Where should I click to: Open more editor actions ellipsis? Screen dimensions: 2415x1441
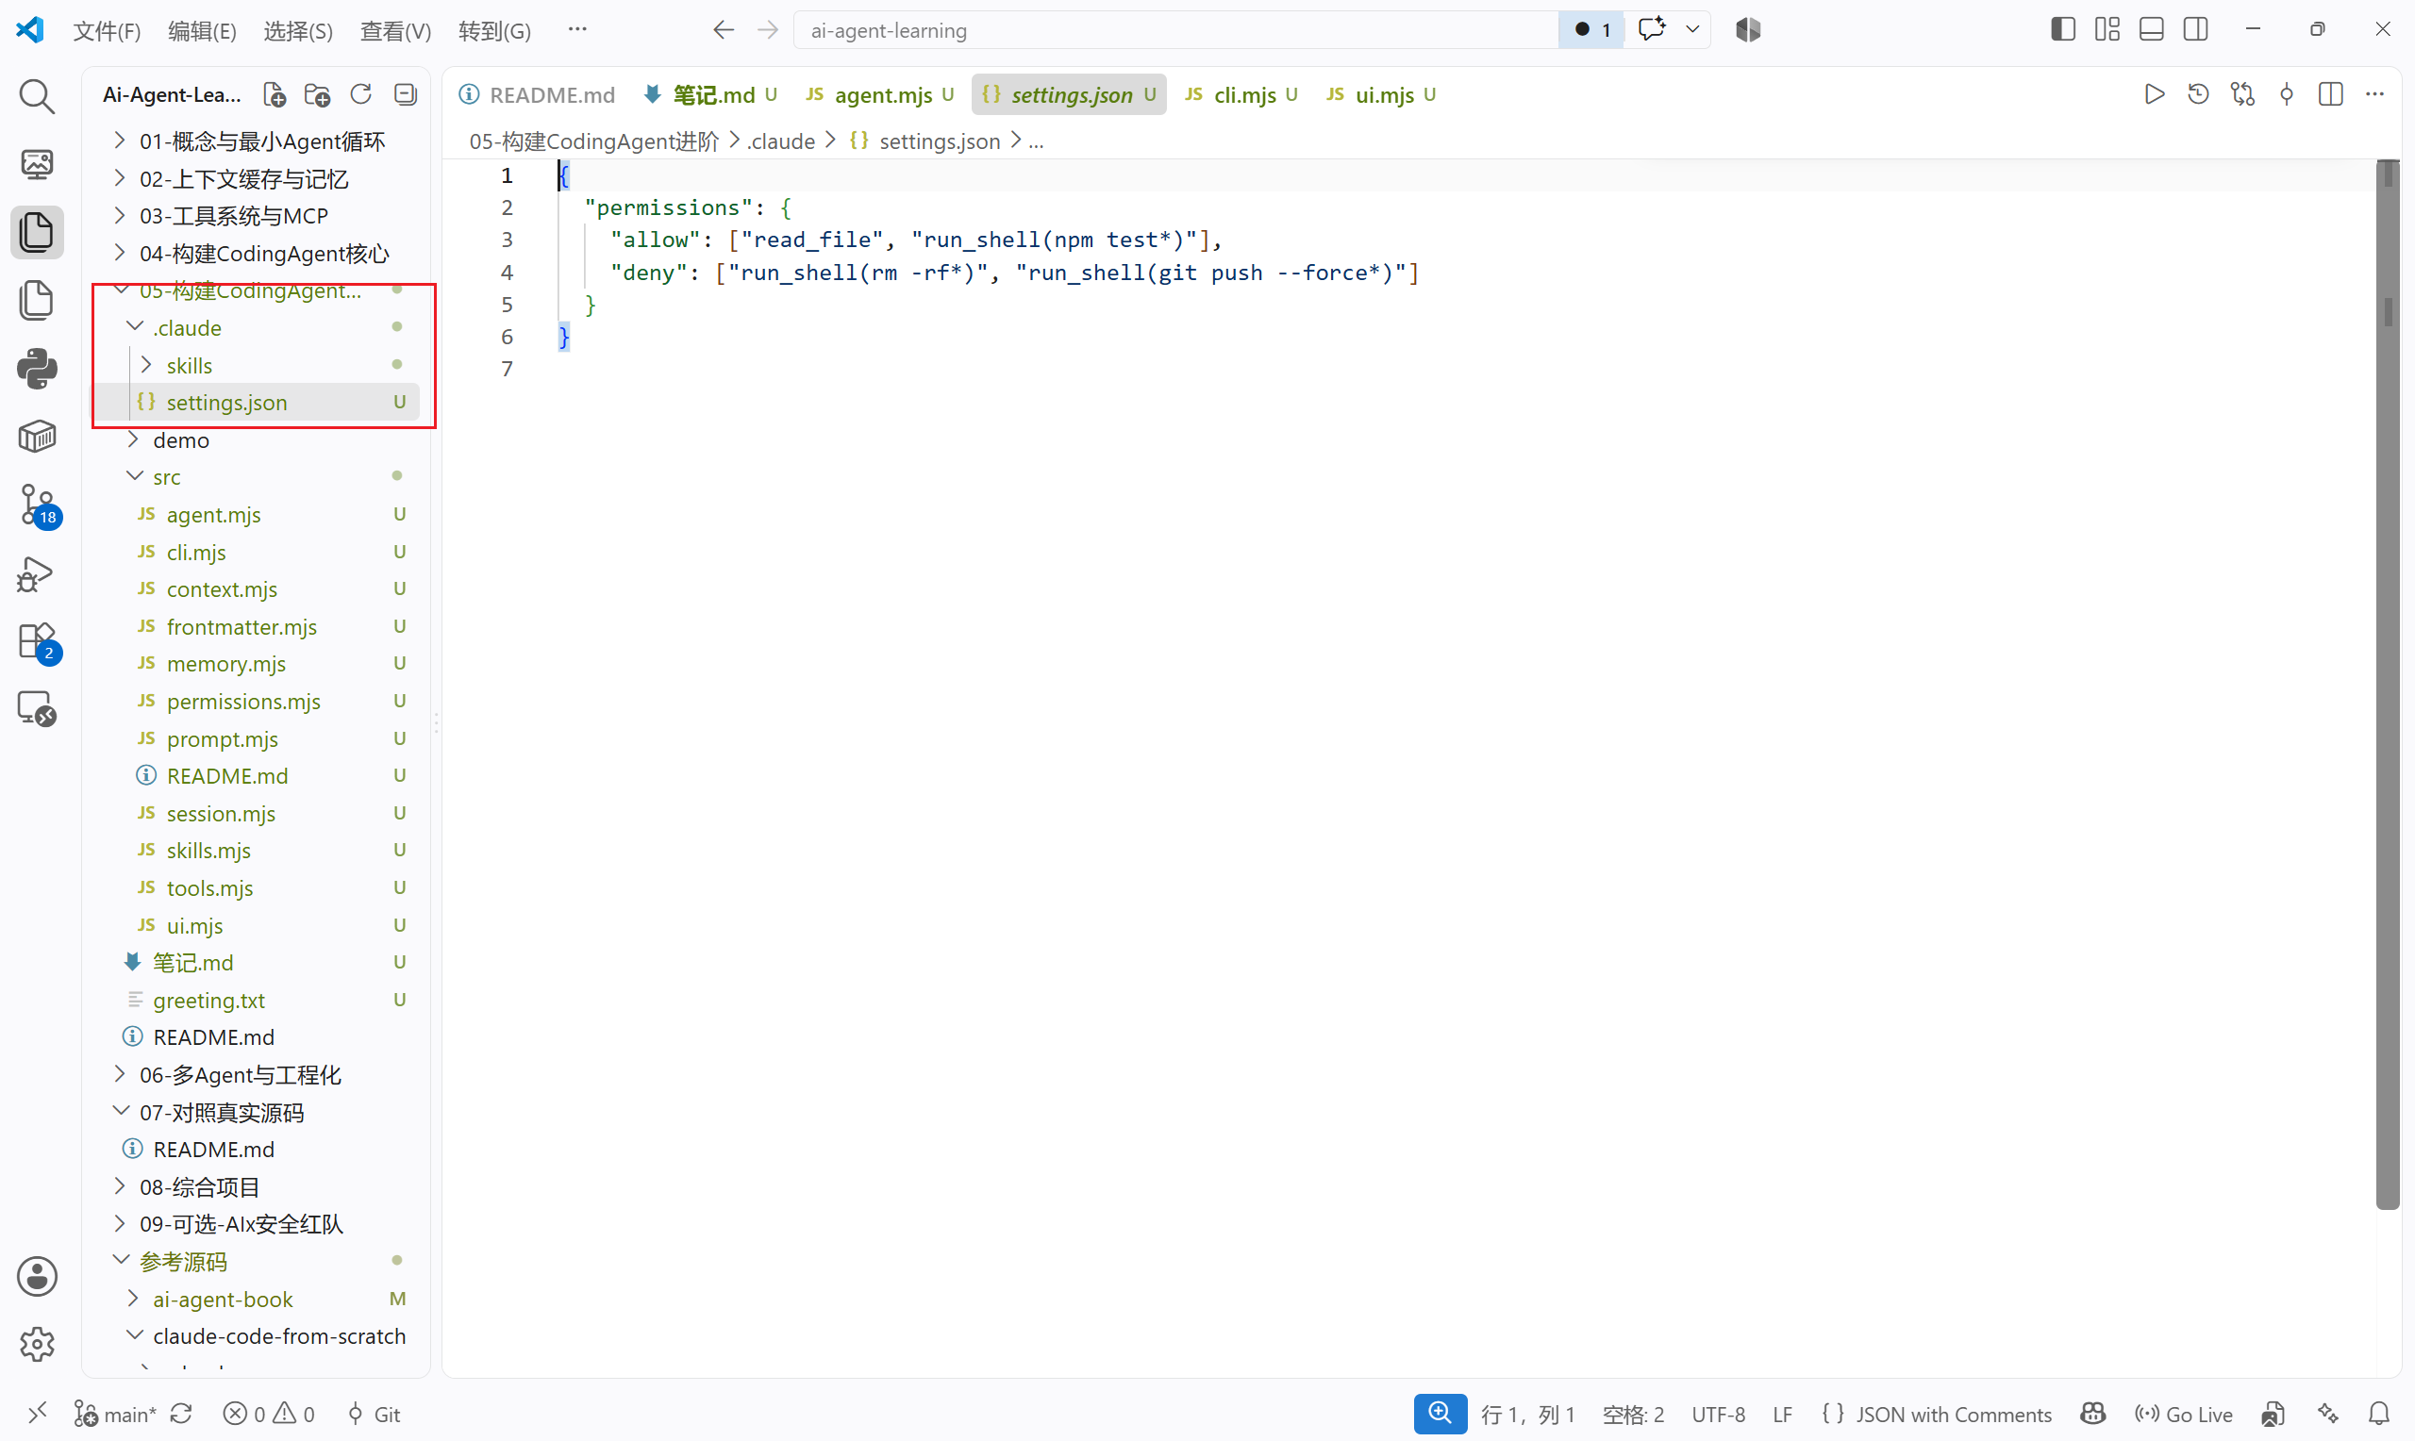[x=2375, y=94]
